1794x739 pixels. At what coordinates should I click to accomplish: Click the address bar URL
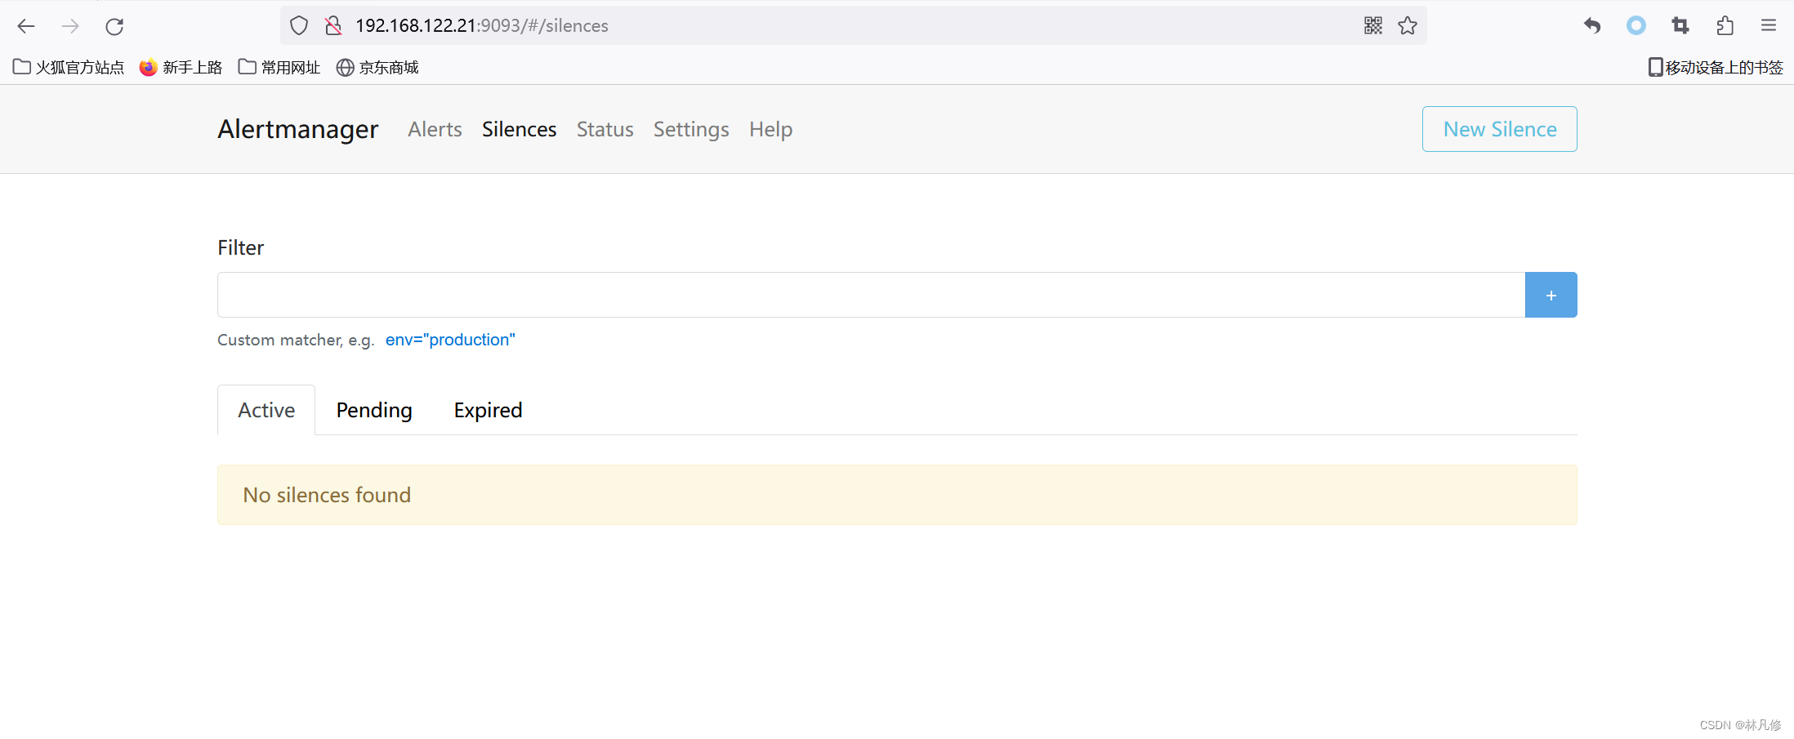(482, 25)
